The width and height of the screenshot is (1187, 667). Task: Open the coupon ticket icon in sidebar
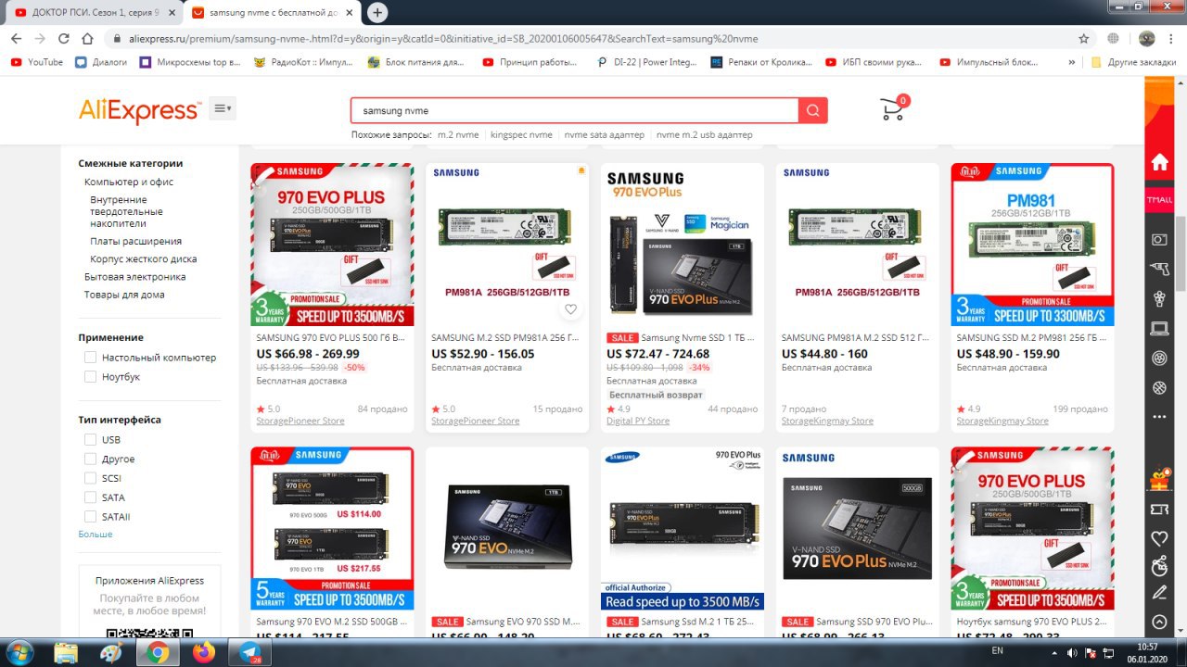(x=1159, y=510)
